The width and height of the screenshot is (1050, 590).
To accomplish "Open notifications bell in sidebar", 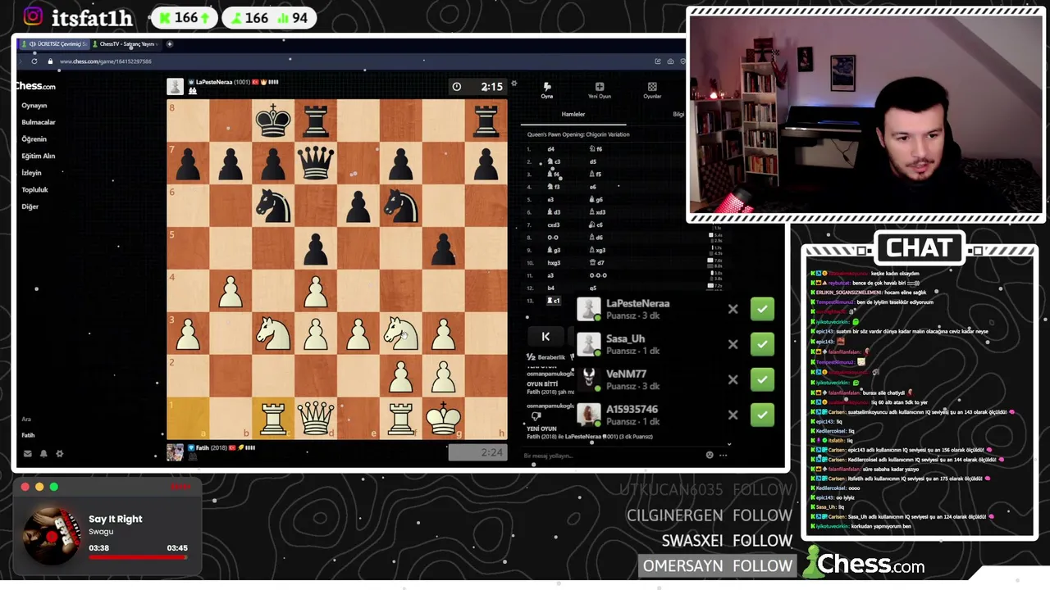I will 43,453.
